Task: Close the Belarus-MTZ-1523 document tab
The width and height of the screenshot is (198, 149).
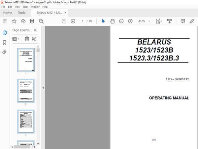Action: (x=65, y=13)
